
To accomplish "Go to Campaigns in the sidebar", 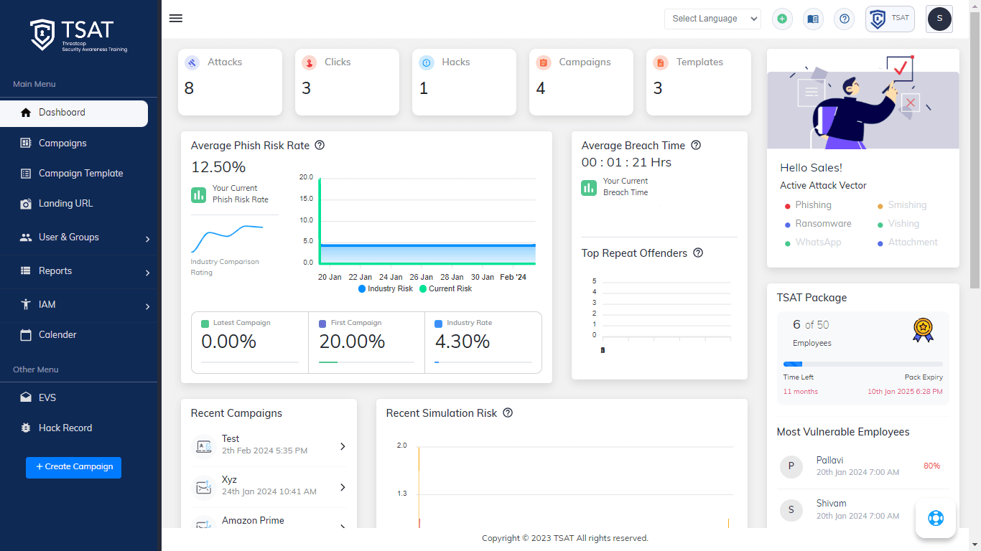I will tap(62, 143).
